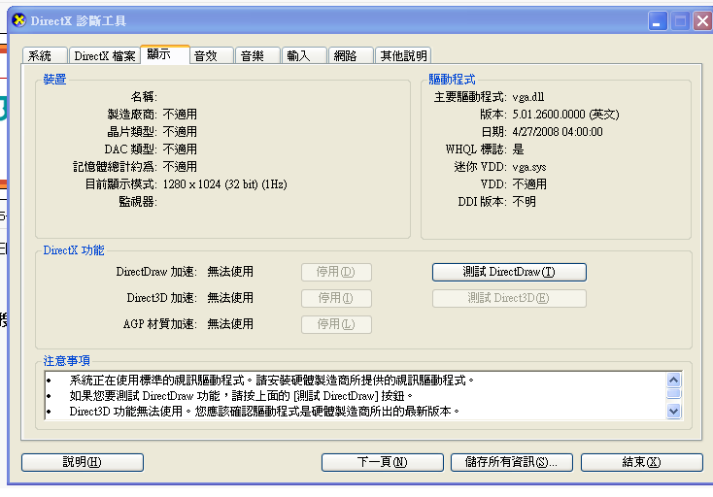Exit the tool with 結束(X)
This screenshot has height=497, width=713.
[642, 462]
